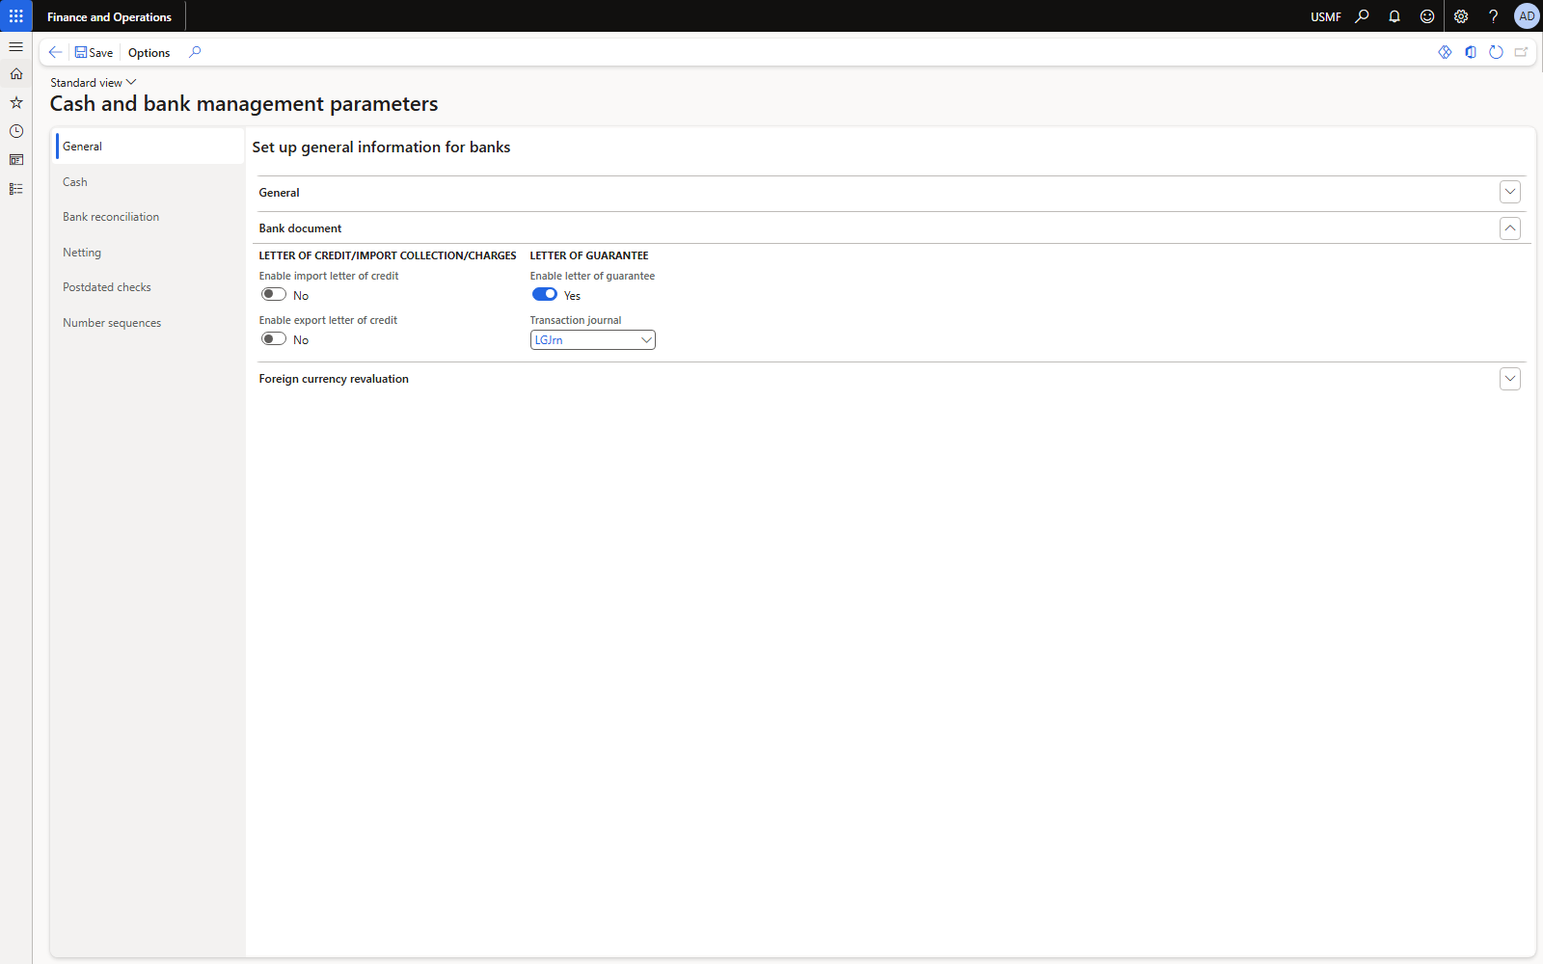Click Finance and Operations title link
Viewport: 1543px width, 964px height.
109,16
